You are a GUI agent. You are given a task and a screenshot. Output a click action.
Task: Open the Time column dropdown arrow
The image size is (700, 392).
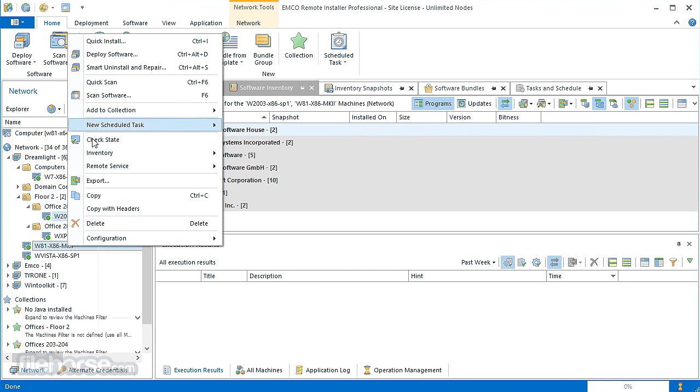613,276
